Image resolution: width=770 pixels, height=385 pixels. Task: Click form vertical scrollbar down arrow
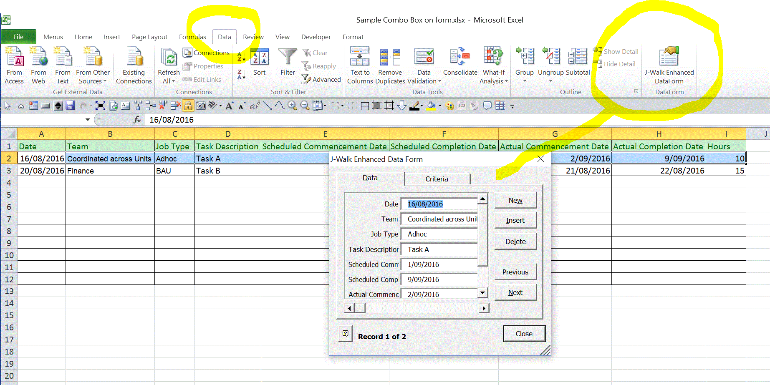pos(483,293)
